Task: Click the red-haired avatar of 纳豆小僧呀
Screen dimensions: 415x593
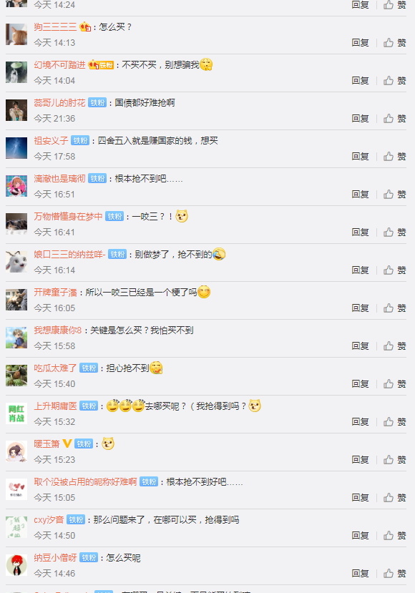Action: coord(16,565)
